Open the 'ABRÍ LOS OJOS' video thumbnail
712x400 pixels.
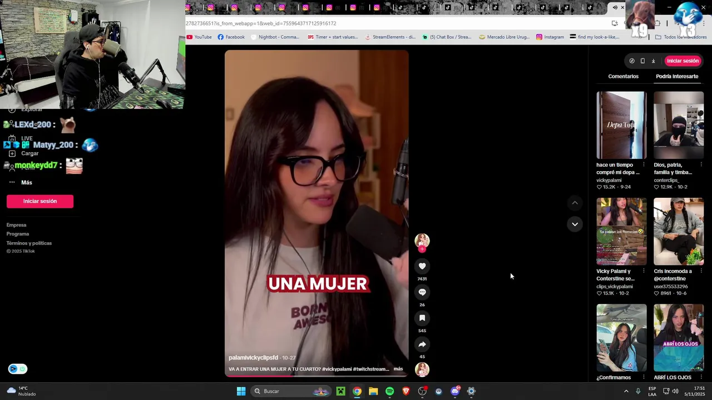coord(679,338)
